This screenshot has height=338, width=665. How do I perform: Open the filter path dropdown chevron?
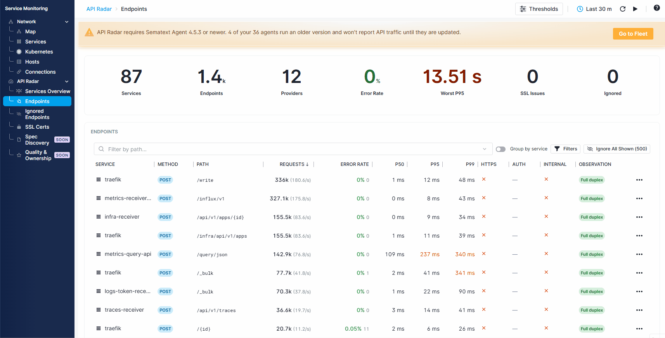pos(485,149)
